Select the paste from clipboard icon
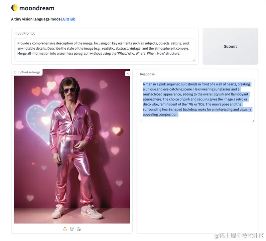The width and height of the screenshot is (266, 241). pyautogui.click(x=79, y=229)
